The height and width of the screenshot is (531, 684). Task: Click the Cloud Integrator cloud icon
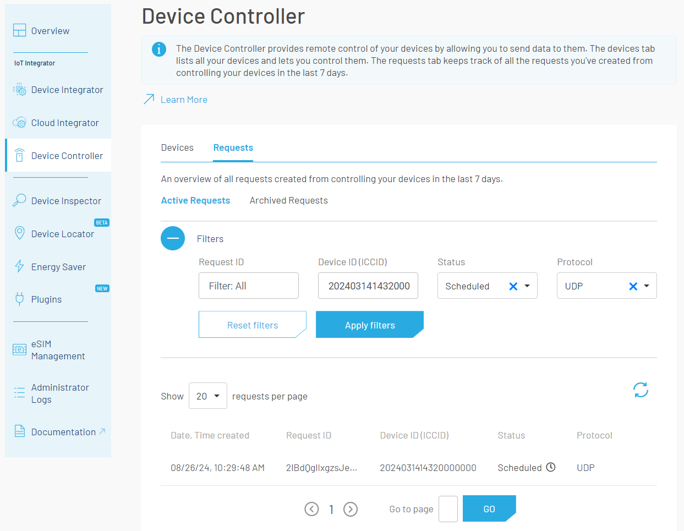(19, 123)
